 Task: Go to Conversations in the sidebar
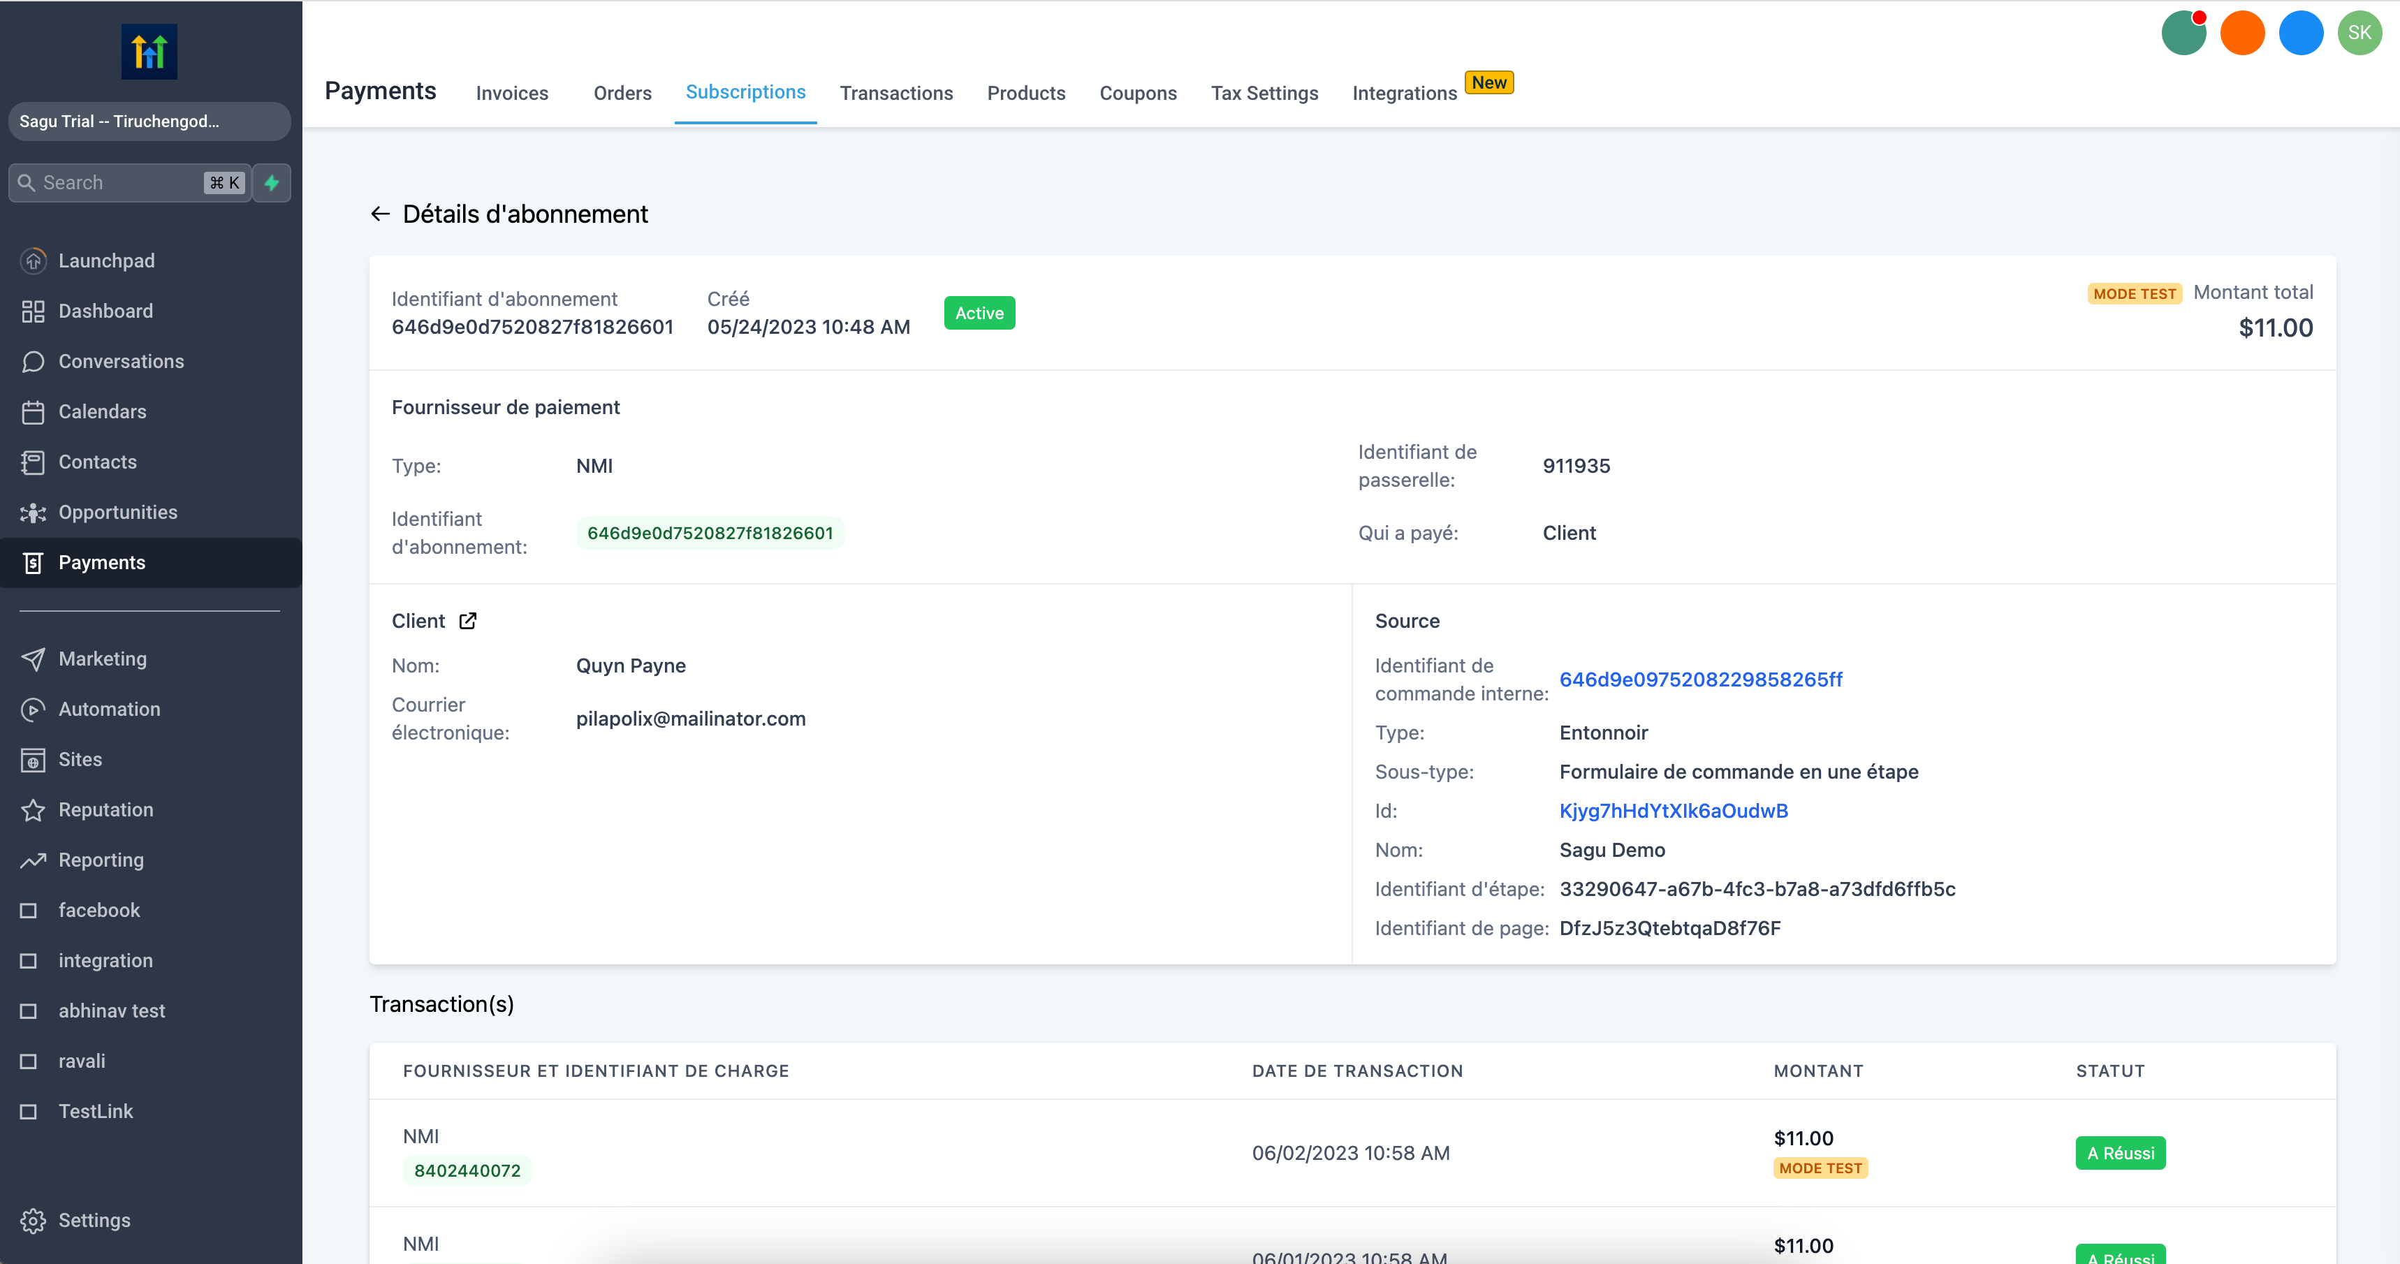pyautogui.click(x=121, y=362)
